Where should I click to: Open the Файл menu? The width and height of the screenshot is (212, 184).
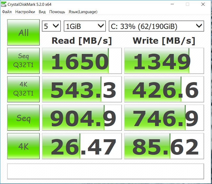[7, 12]
